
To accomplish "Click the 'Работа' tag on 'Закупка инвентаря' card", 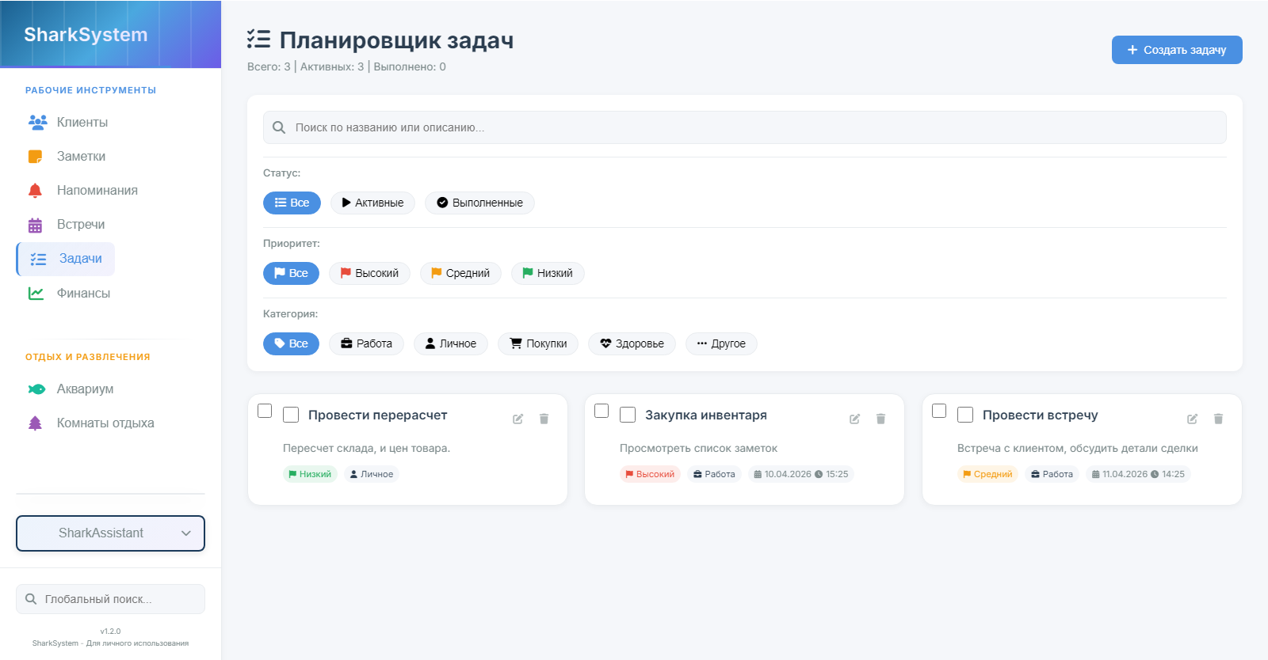I will pos(714,474).
